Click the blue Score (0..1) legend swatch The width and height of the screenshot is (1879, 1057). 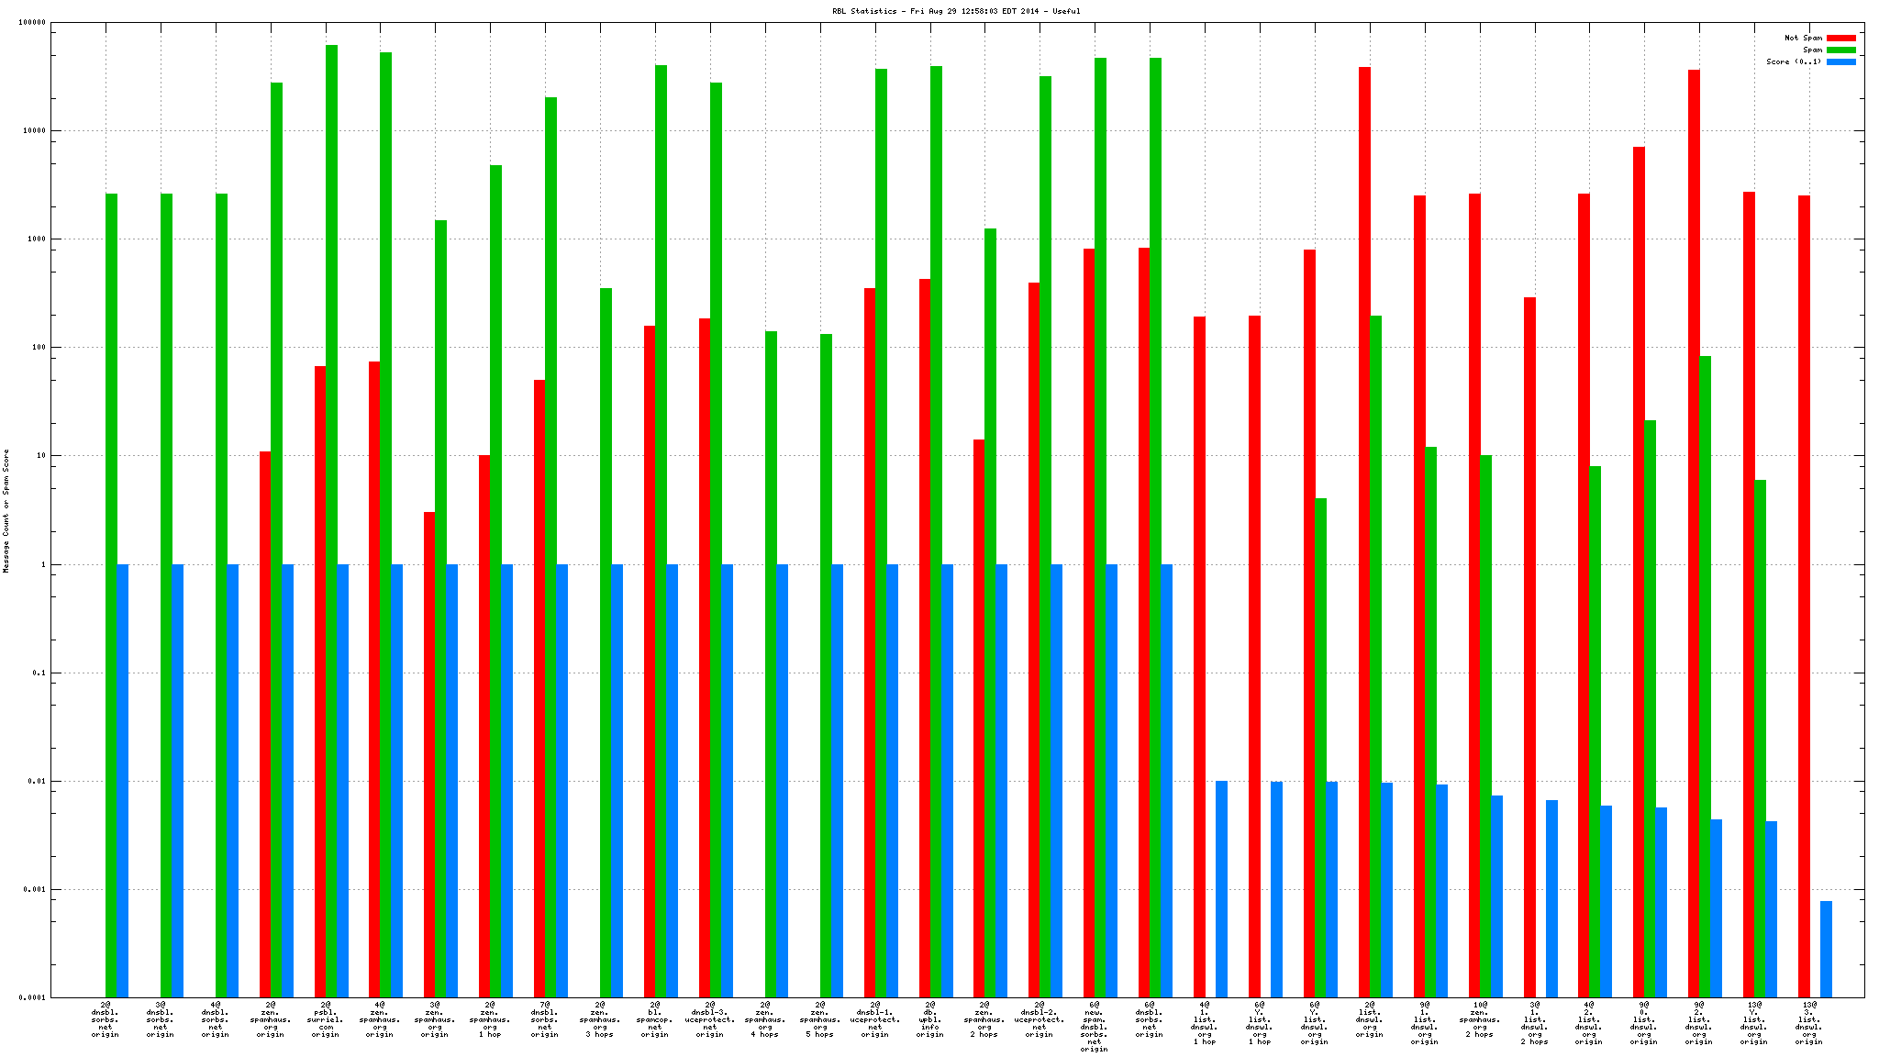tap(1840, 62)
